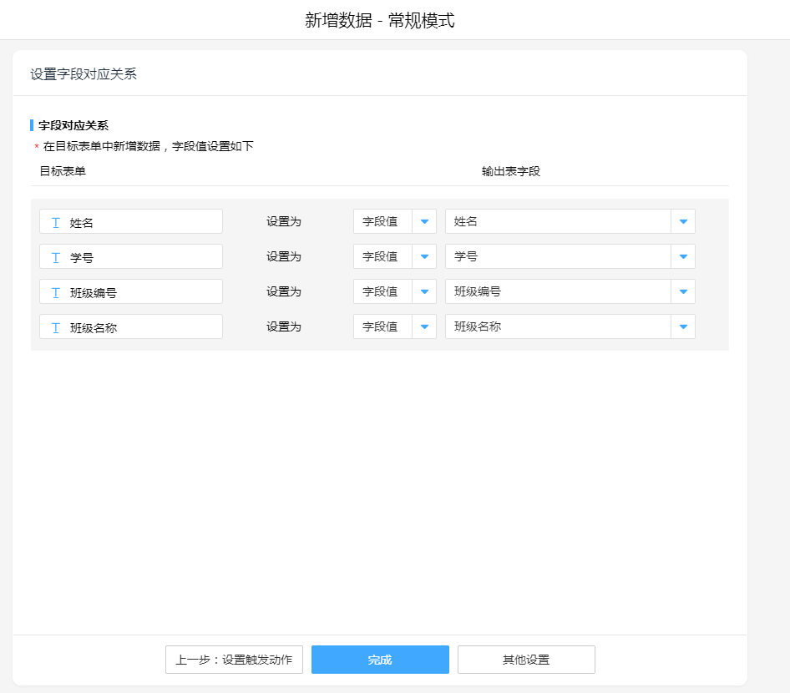
Task: Go back via 上一步：设置触发动作 button
Action: pyautogui.click(x=234, y=660)
